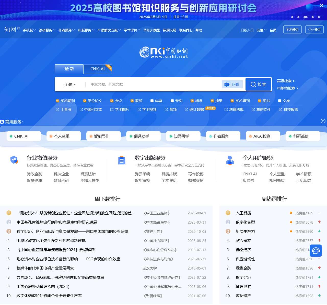Open 党政金融 under industry services
The height and width of the screenshot is (305, 327).
point(34,174)
